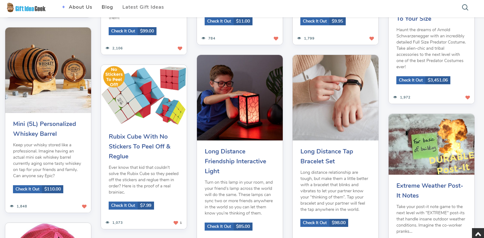This screenshot has height=238, width=484.
Task: Open the Blog menu item
Action: [x=107, y=7]
